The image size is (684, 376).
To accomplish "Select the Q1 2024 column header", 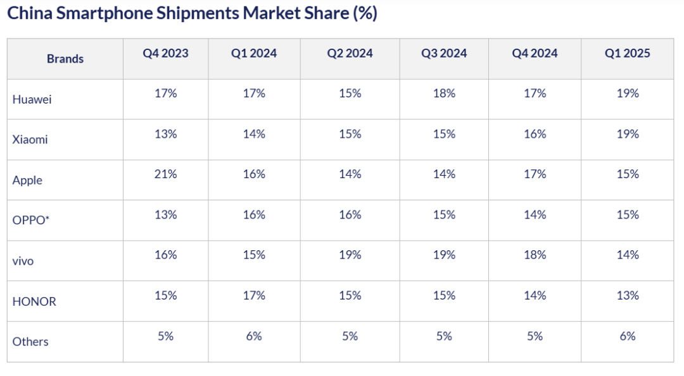I will 254,54.
